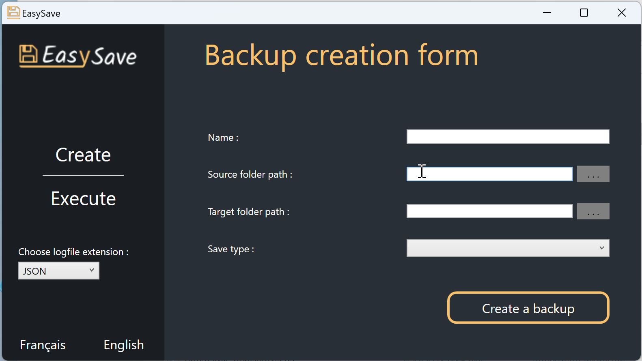Screen dimensions: 642x361
Task: Click the Choose logfile extension label
Action: (73, 252)
